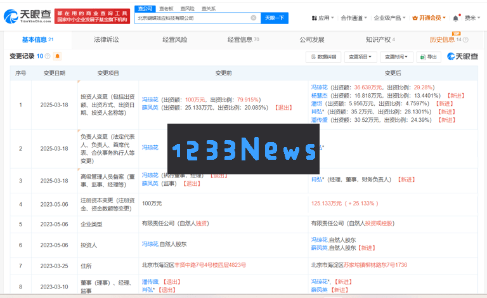Select the 查风险 search tab
487x298 pixels.
(x=187, y=9)
